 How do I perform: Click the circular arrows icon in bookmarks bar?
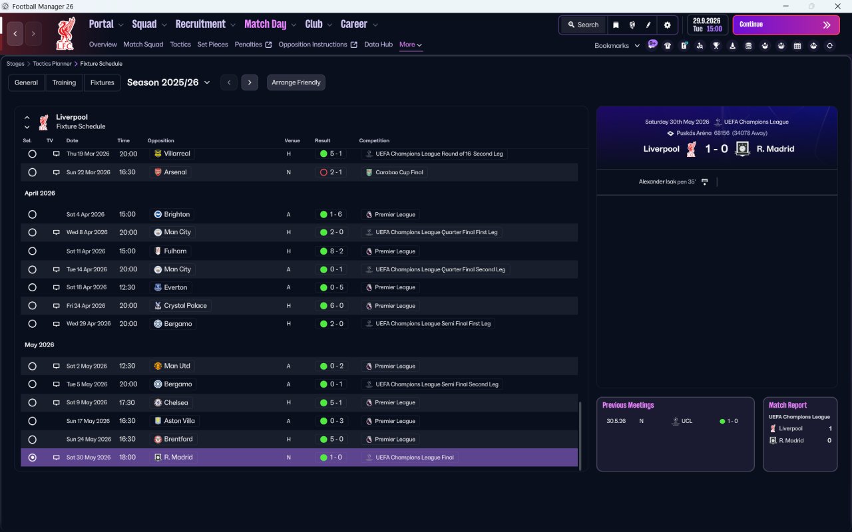[x=829, y=46]
